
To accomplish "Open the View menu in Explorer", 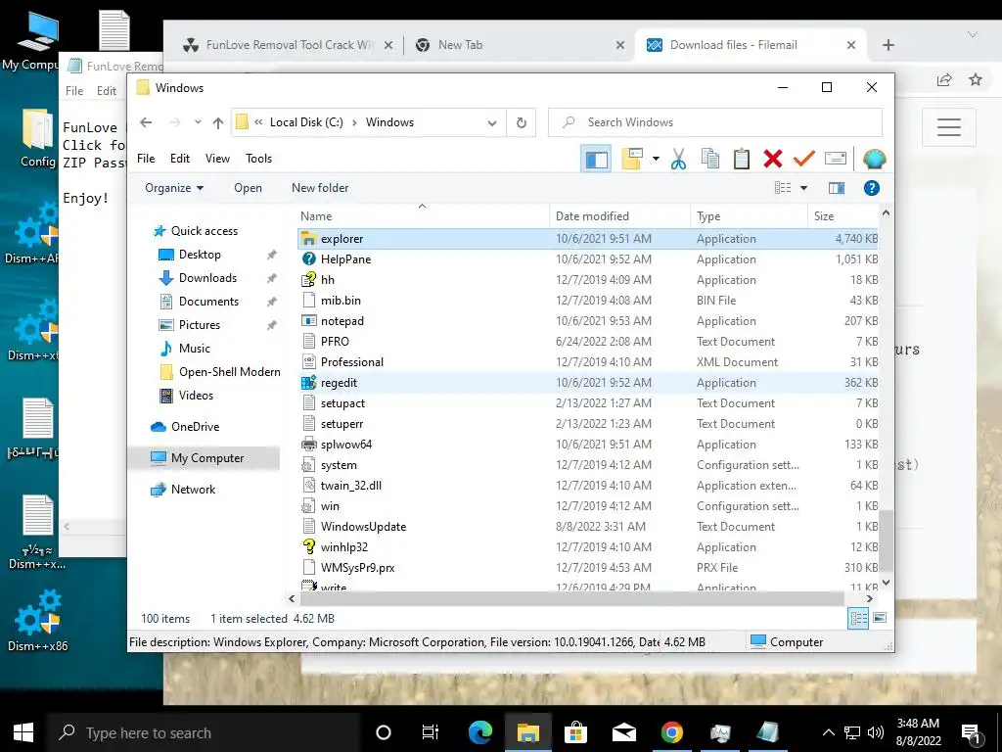I will (x=217, y=159).
